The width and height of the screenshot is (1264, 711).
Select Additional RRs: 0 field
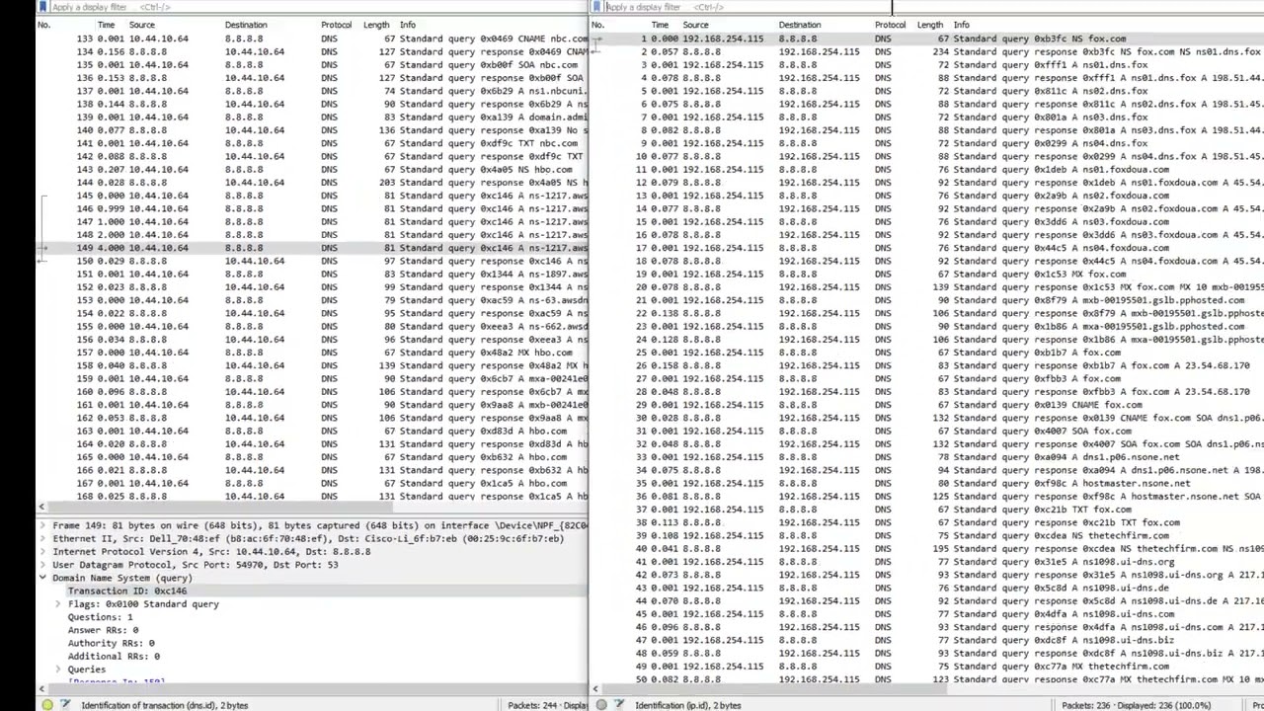(114, 656)
